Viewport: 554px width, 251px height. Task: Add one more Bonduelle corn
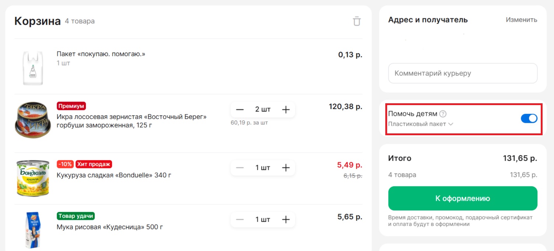click(286, 168)
